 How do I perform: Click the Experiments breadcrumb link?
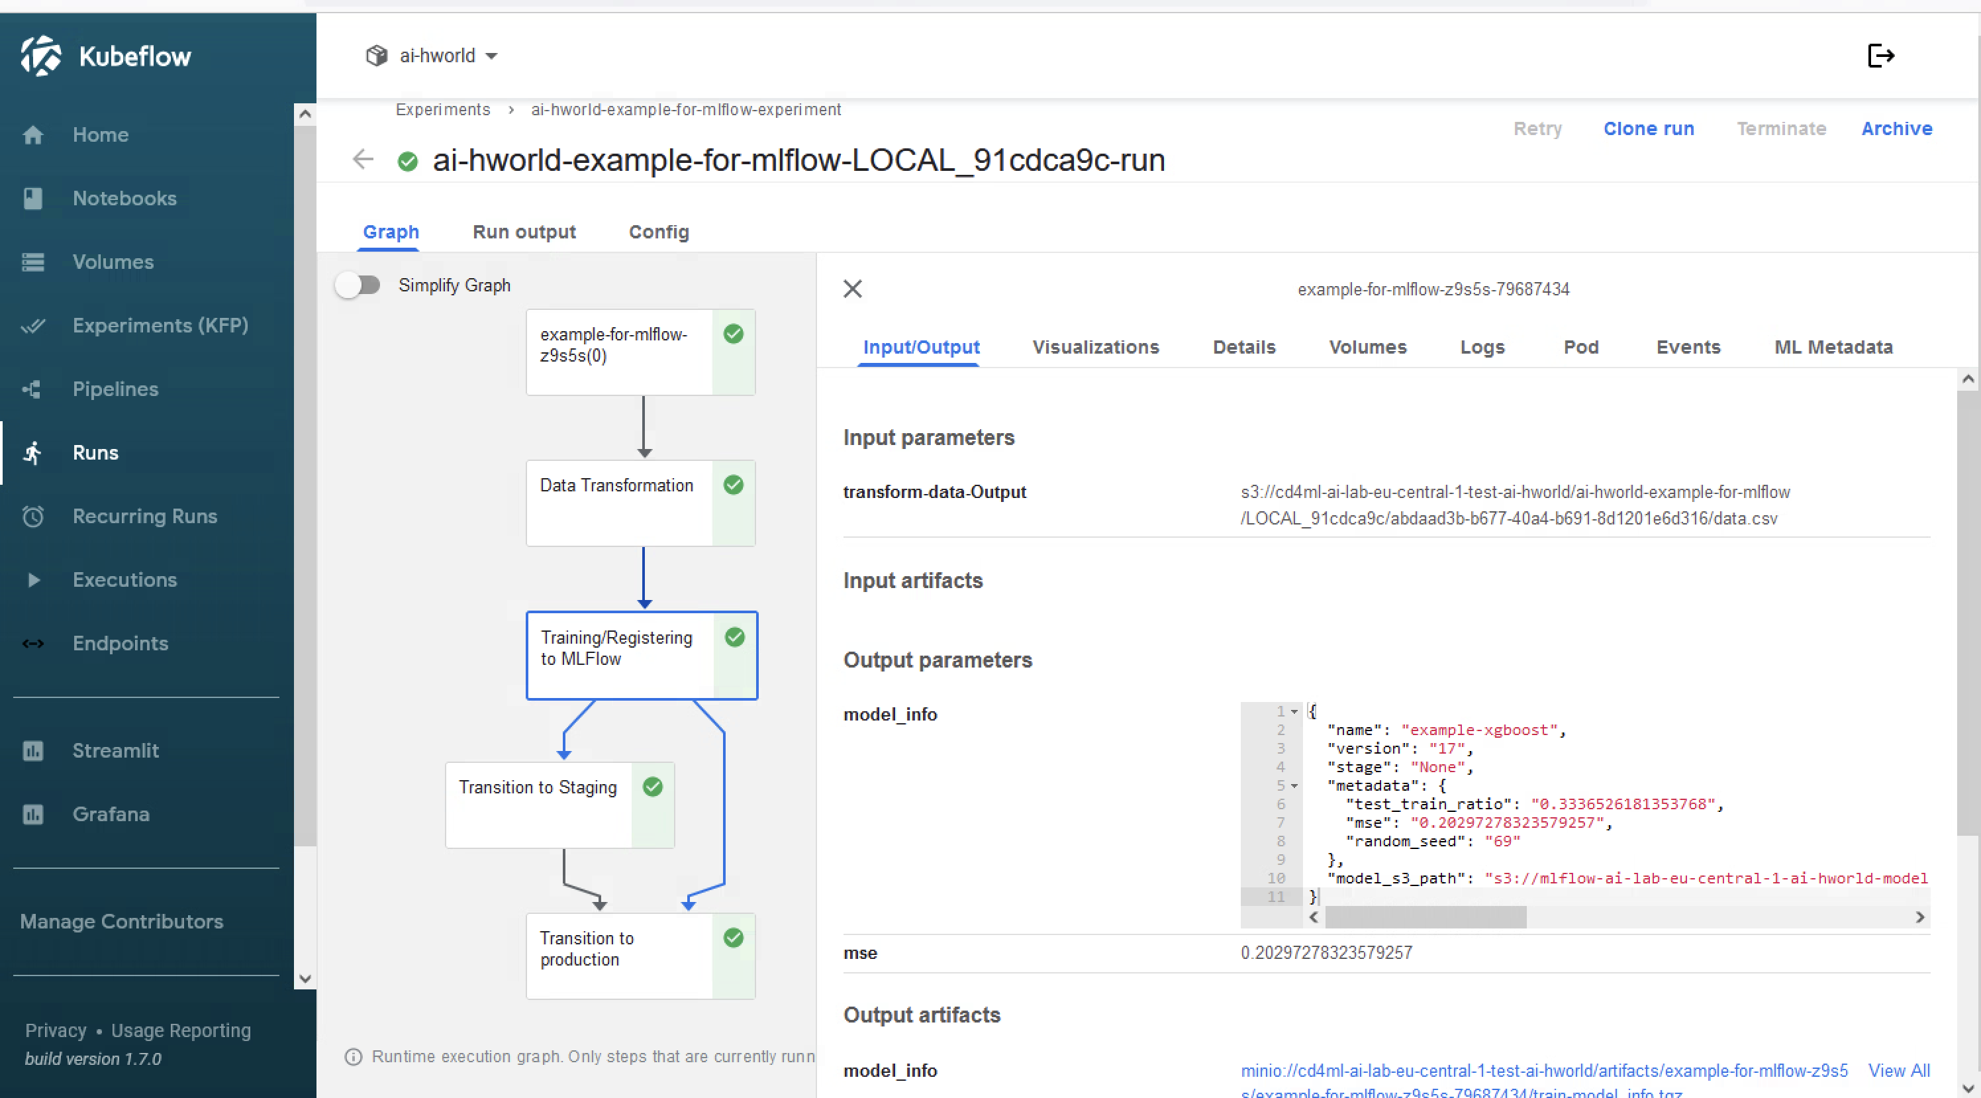[x=442, y=109]
